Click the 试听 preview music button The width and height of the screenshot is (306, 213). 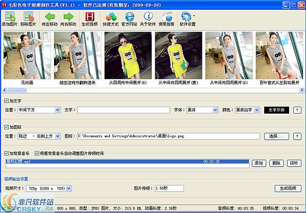tap(294, 163)
